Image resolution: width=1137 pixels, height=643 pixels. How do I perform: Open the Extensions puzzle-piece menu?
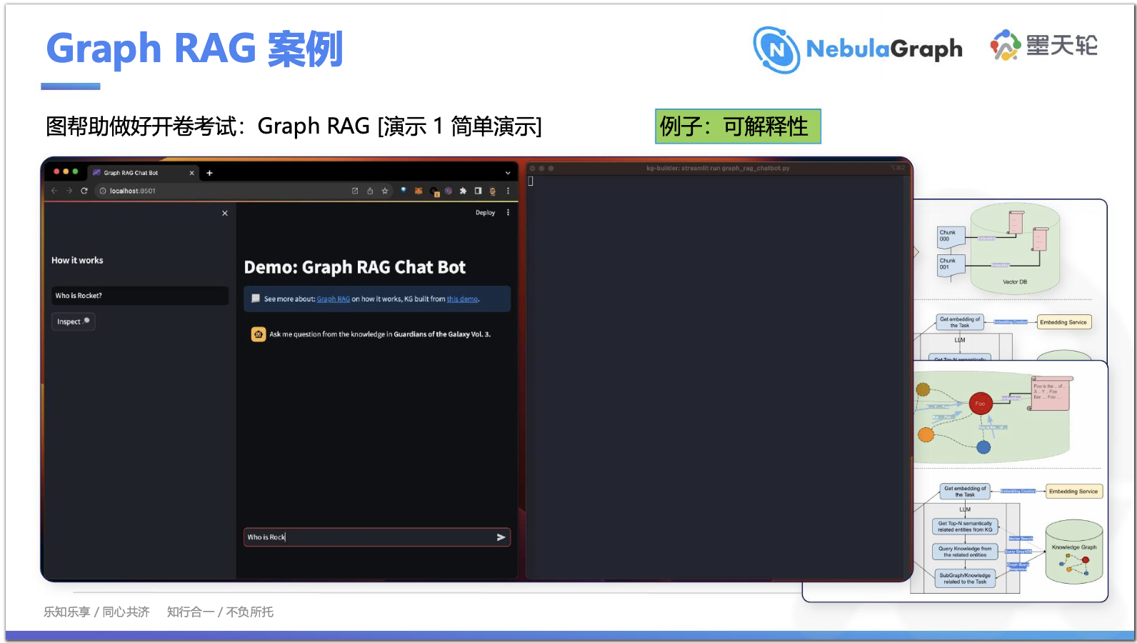click(x=463, y=191)
